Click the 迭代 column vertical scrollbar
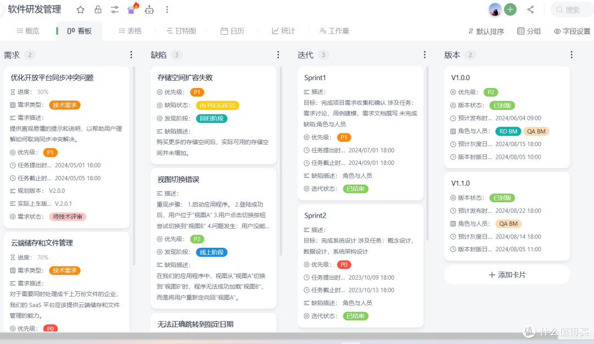This screenshot has width=594, height=344. coord(427,153)
